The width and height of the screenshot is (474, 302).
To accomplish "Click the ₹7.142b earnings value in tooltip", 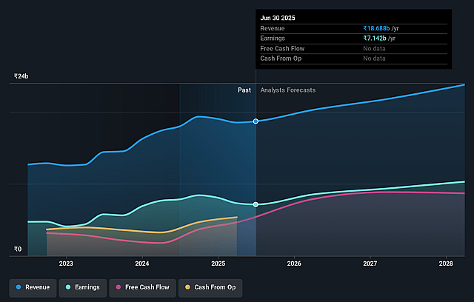I will pyautogui.click(x=375, y=38).
